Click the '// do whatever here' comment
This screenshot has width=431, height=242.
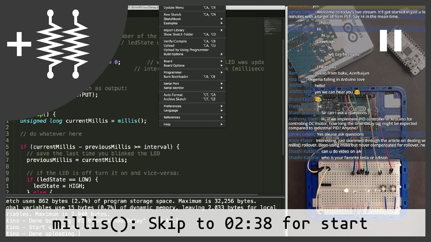51,134
